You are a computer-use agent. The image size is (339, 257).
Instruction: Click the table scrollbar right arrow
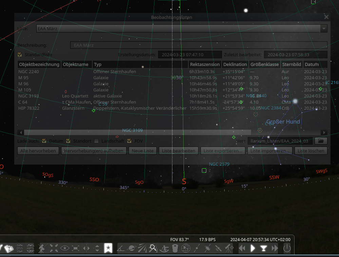coord(324,132)
